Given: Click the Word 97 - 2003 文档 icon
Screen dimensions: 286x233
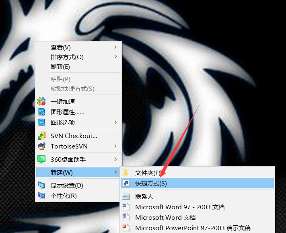Looking at the screenshot, I should pyautogui.click(x=126, y=207).
